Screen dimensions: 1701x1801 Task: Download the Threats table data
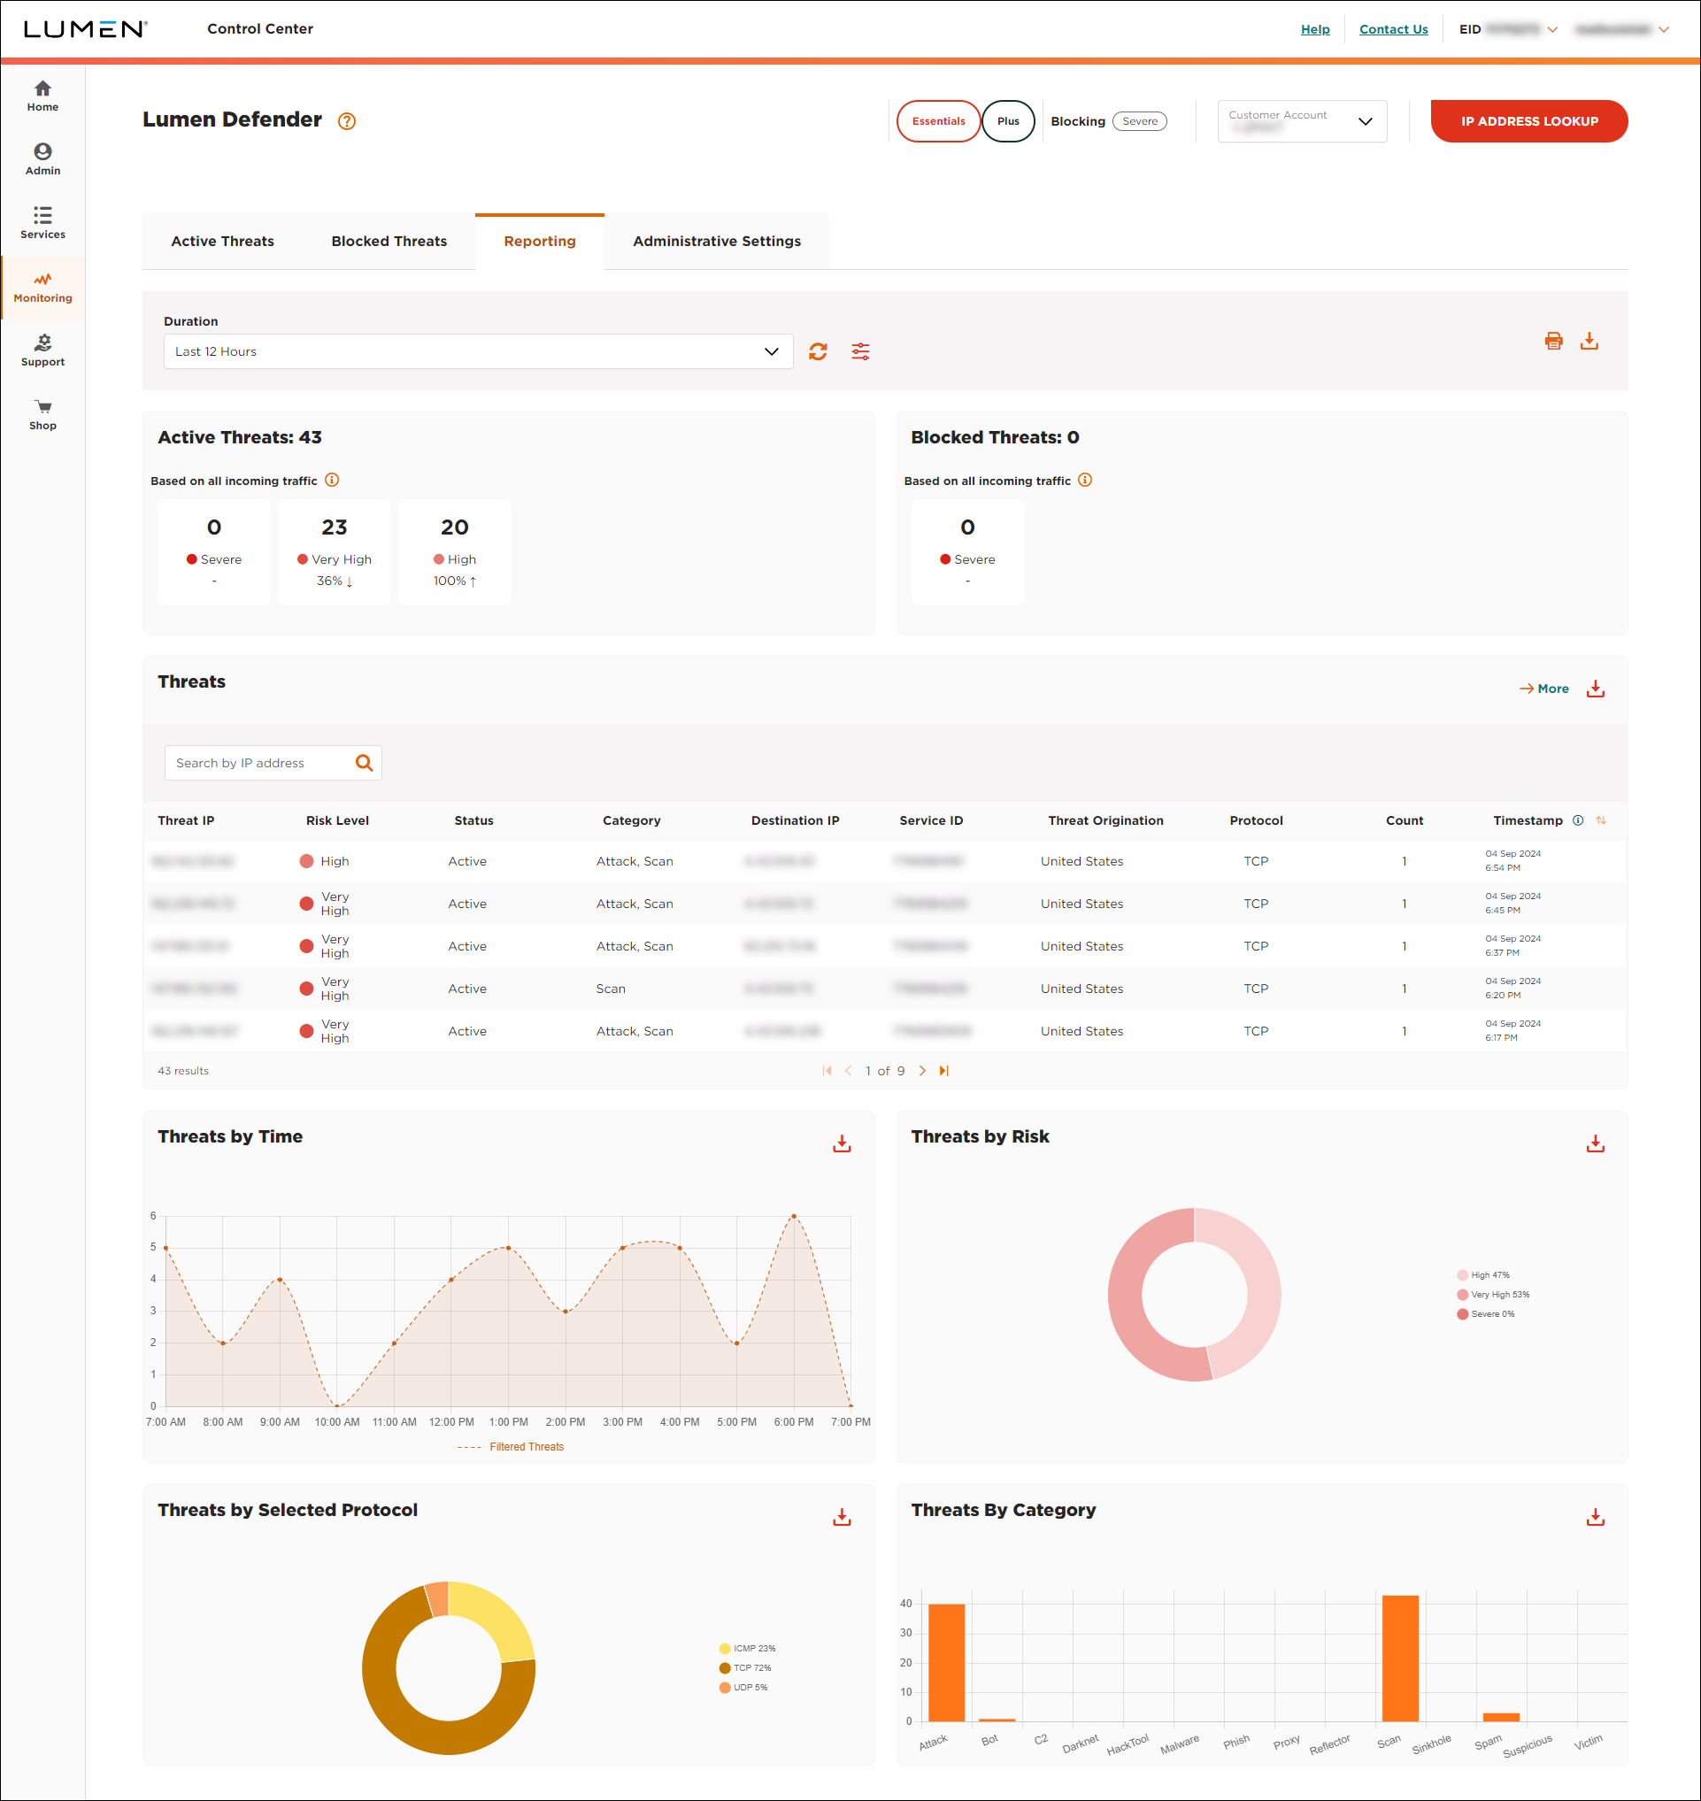point(1595,689)
